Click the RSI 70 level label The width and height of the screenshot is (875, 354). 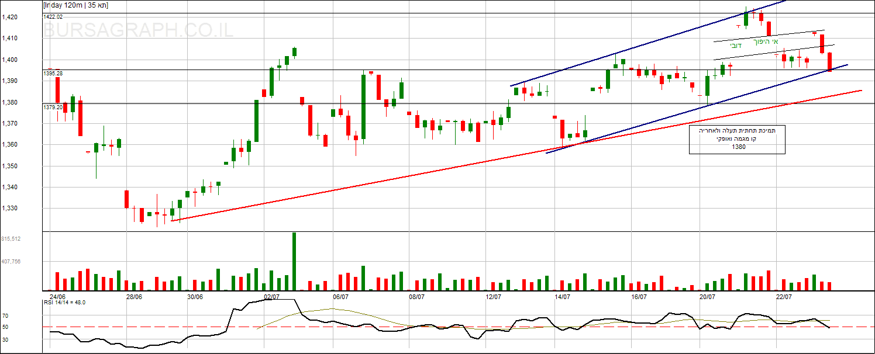click(x=5, y=316)
